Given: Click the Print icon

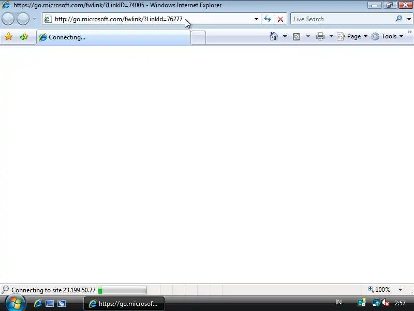Looking at the screenshot, I should pyautogui.click(x=320, y=36).
